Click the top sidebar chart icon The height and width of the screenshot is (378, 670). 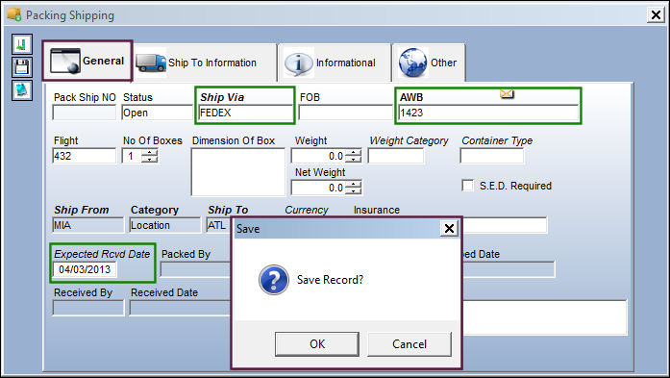click(x=22, y=44)
